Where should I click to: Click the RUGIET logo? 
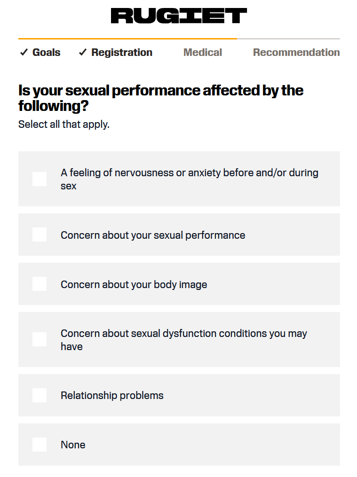pos(179,16)
